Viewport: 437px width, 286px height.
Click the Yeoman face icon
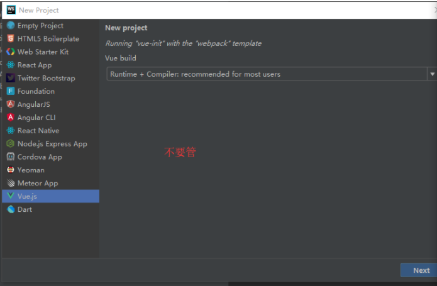click(x=11, y=170)
